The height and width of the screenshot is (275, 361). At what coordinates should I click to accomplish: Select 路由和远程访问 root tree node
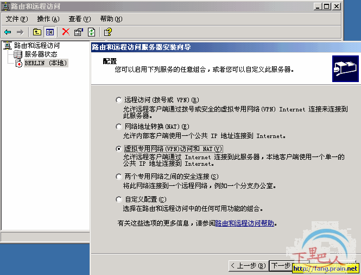(x=37, y=46)
